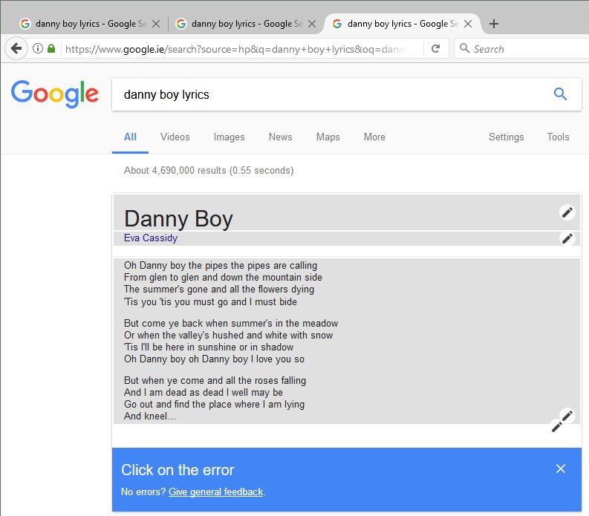The height and width of the screenshot is (516, 589).
Task: Click pencil icon next to Eva Cassidy
Action: coord(567,238)
